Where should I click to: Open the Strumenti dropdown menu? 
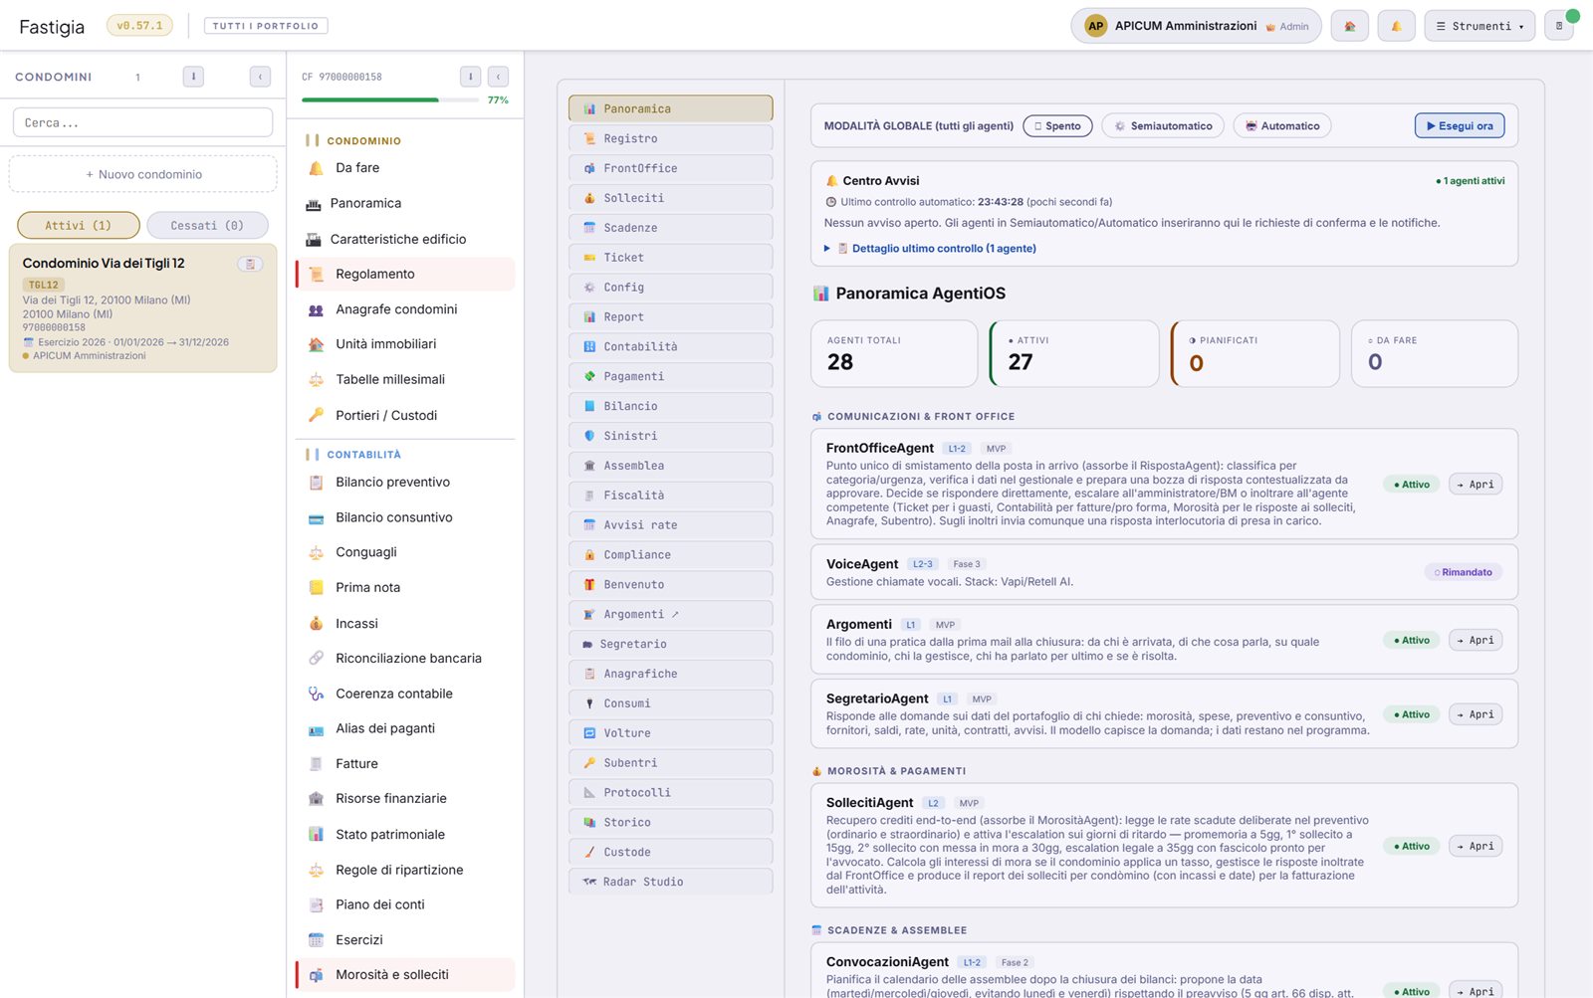(1479, 26)
